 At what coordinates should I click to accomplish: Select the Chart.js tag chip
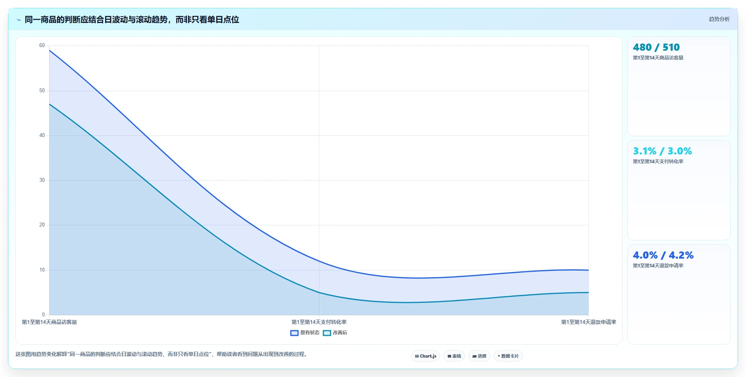pyautogui.click(x=425, y=356)
